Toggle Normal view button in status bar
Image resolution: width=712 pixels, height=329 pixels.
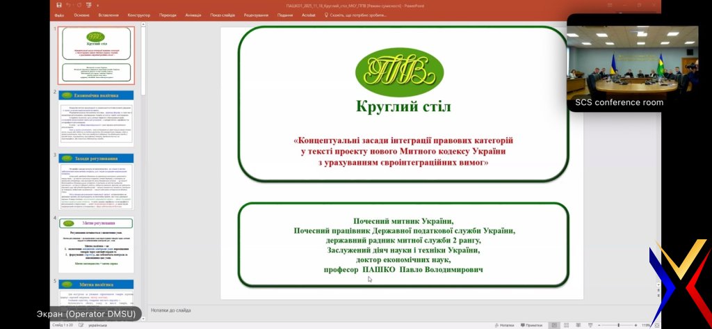coord(553,325)
